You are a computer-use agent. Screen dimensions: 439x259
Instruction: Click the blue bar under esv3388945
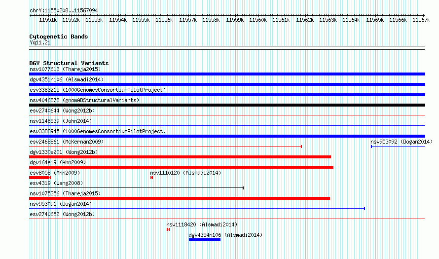click(227, 136)
